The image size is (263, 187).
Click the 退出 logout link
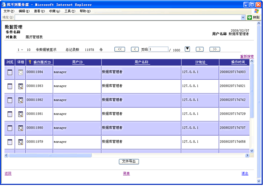[245, 174]
